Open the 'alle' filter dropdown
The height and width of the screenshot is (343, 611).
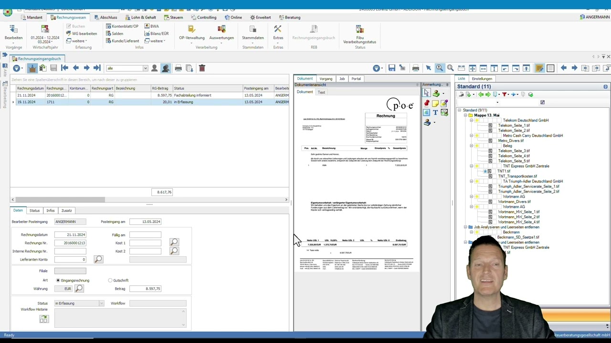(x=145, y=68)
